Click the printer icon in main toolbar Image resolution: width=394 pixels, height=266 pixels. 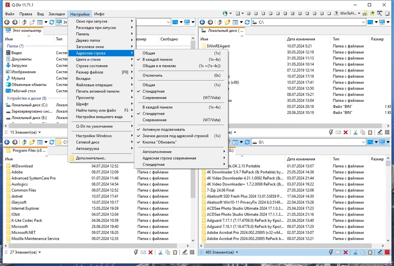(365, 13)
